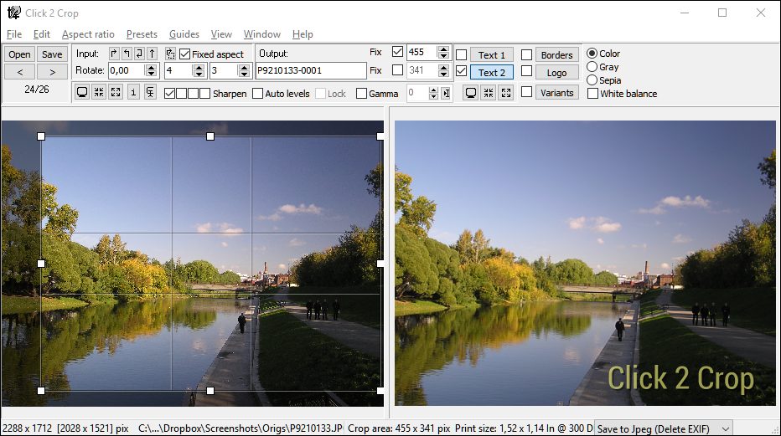The image size is (781, 436).
Task: Disable the Fixed aspect checkbox
Action: tap(184, 54)
